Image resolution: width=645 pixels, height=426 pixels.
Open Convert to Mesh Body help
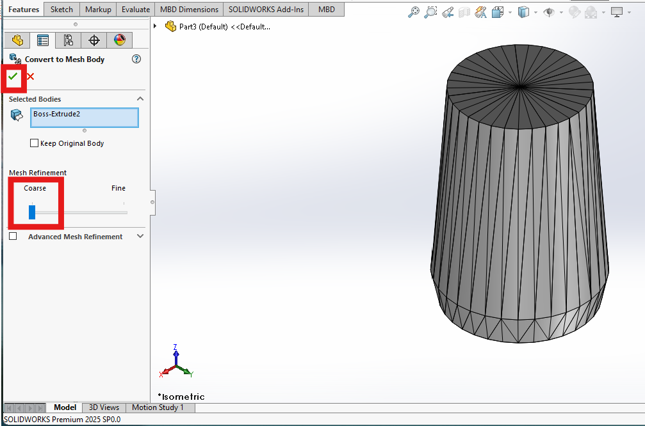pyautogui.click(x=136, y=59)
